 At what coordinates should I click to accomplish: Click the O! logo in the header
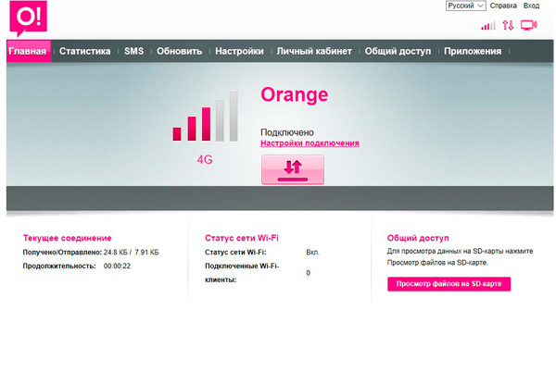[23, 19]
